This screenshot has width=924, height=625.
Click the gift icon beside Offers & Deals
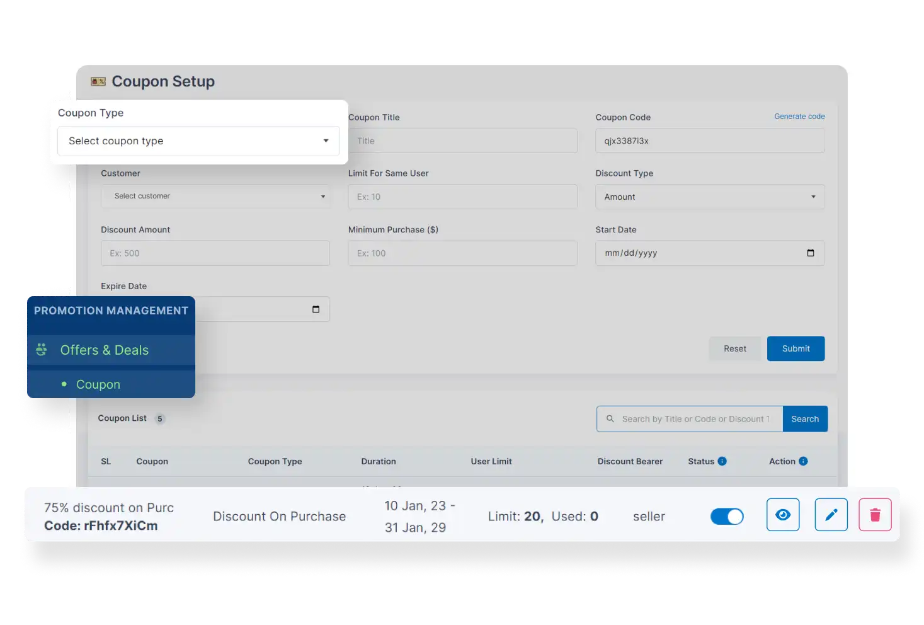pos(41,350)
